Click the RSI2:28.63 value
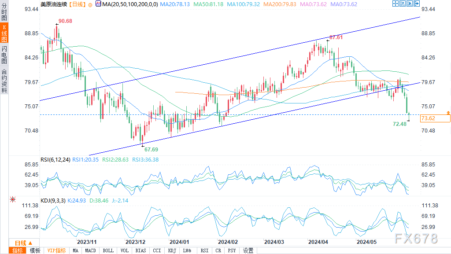Image resolution: width=451 pixels, height=254 pixels. (x=115, y=160)
